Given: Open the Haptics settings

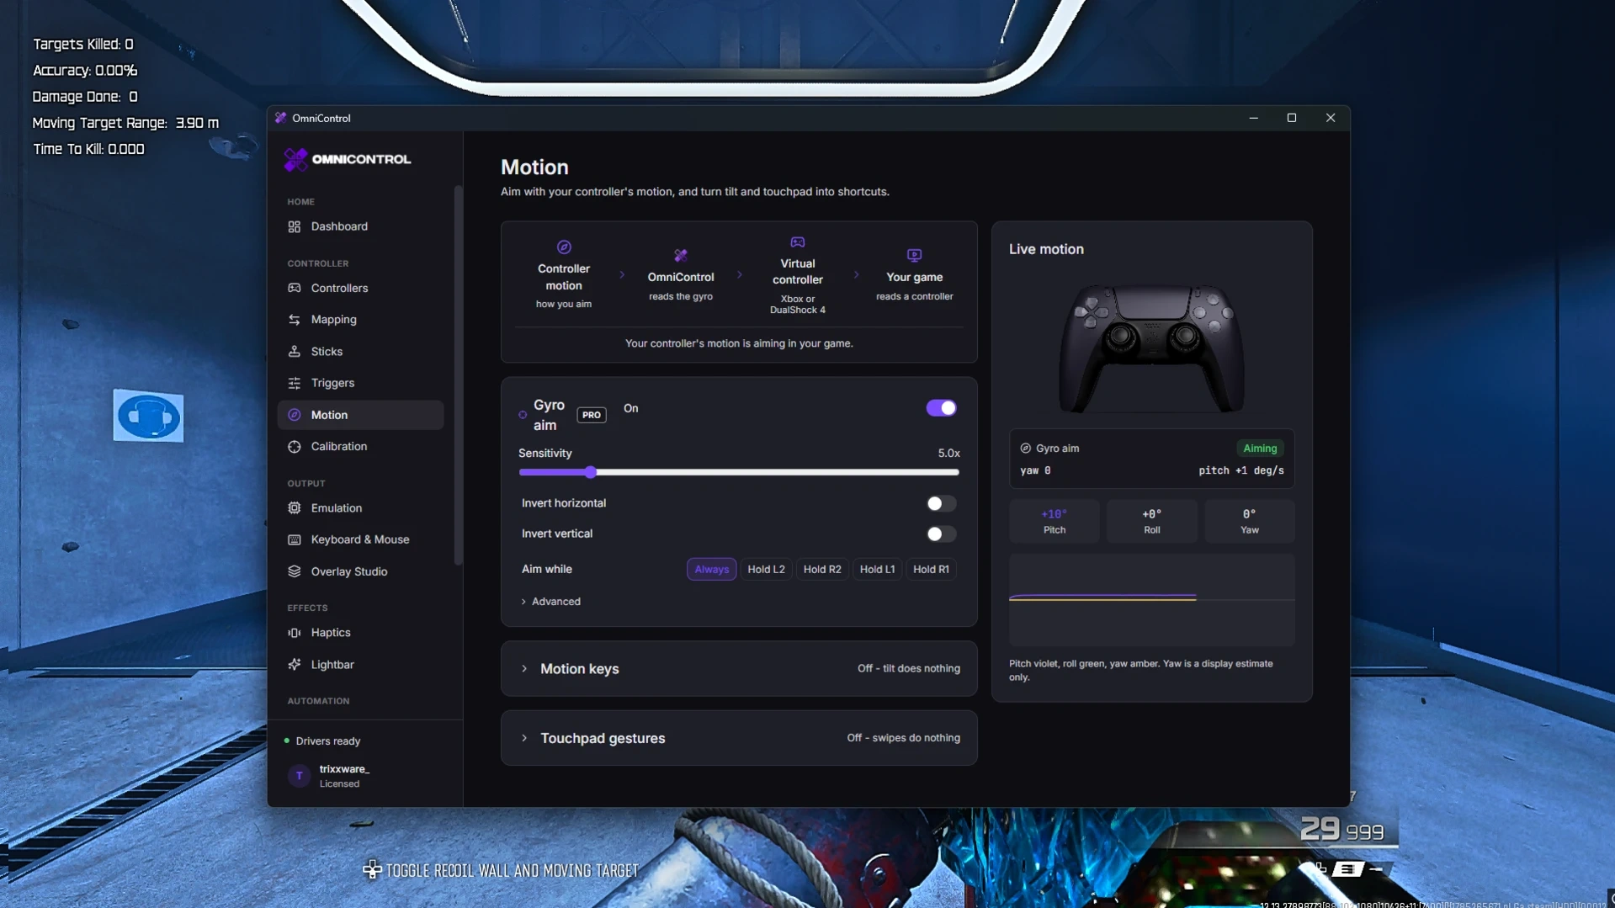Looking at the screenshot, I should click(360, 633).
